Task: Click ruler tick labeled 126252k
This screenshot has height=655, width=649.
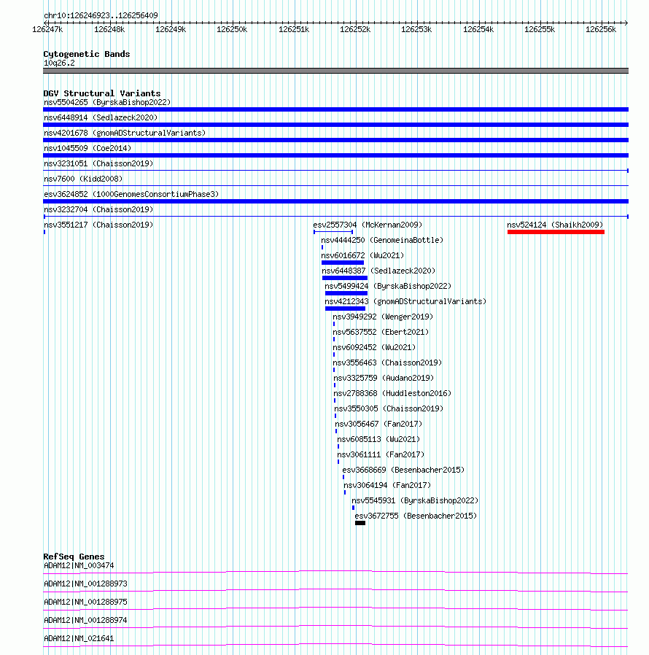Action: (355, 29)
